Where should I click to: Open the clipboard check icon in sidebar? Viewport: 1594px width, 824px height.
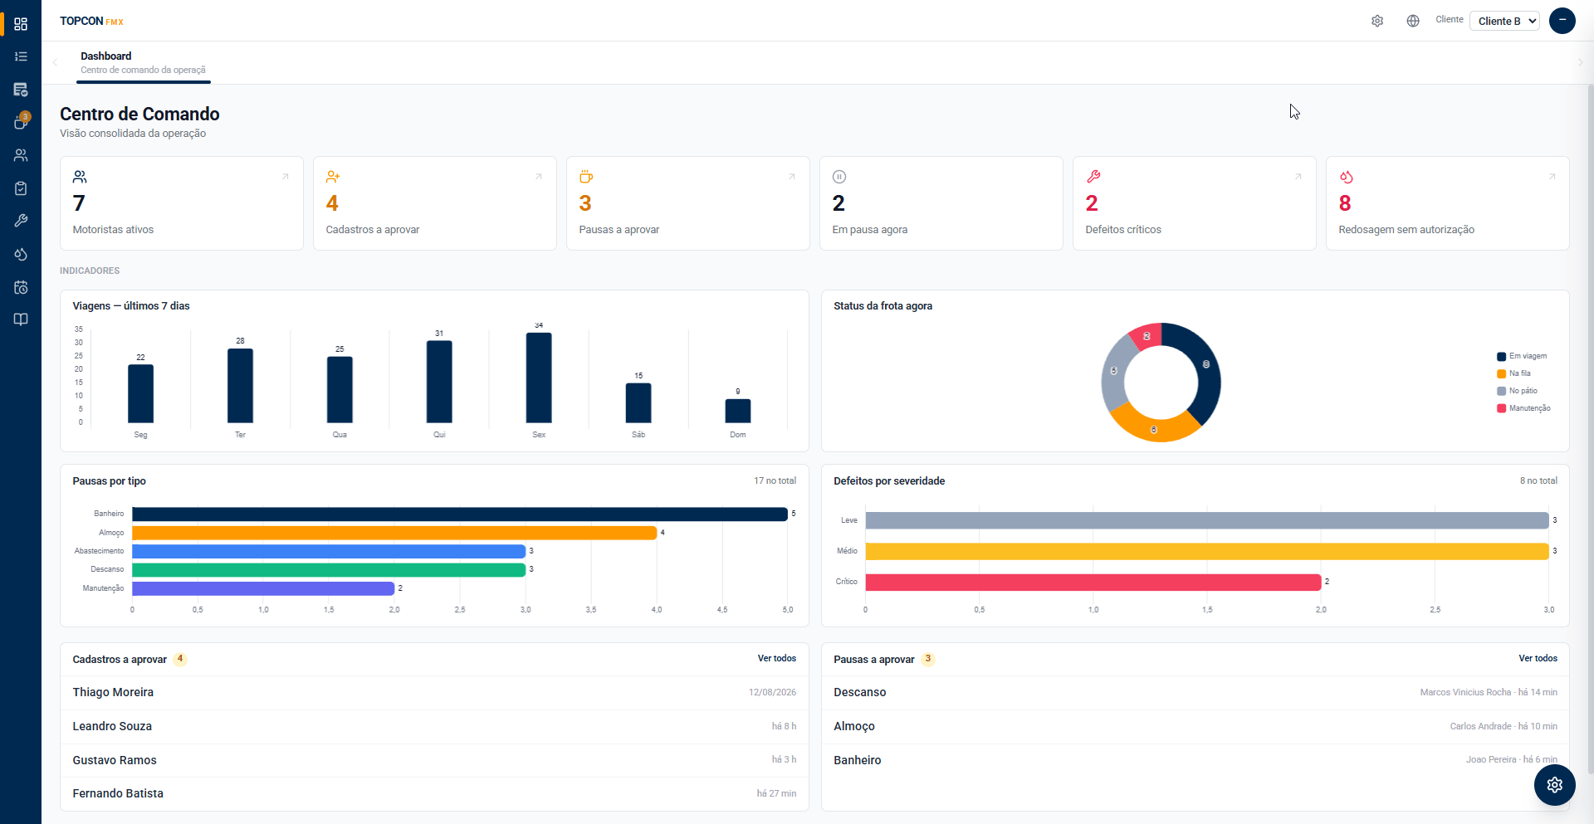(x=21, y=188)
